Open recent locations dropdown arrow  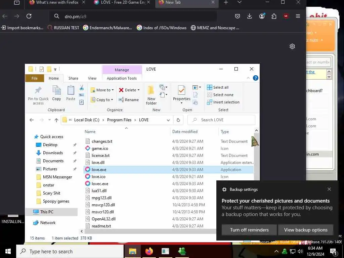coord(50,120)
